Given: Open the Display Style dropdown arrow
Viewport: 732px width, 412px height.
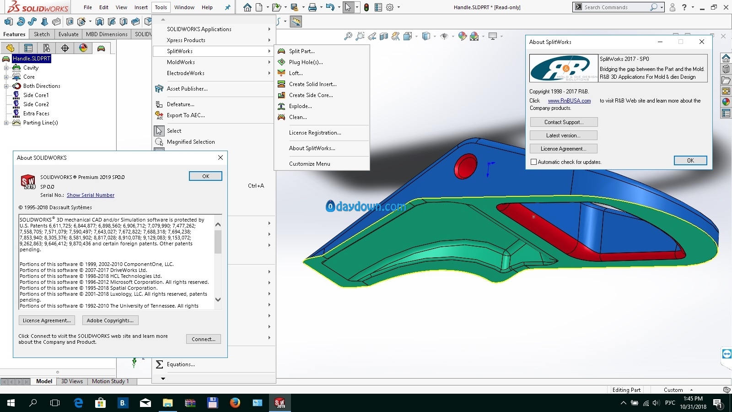Looking at the screenshot, I should point(434,36).
